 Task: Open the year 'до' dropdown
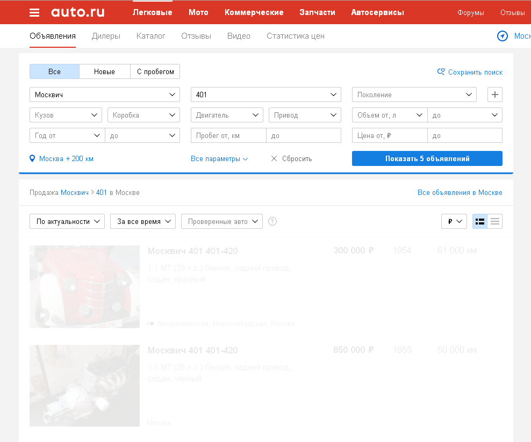click(142, 135)
